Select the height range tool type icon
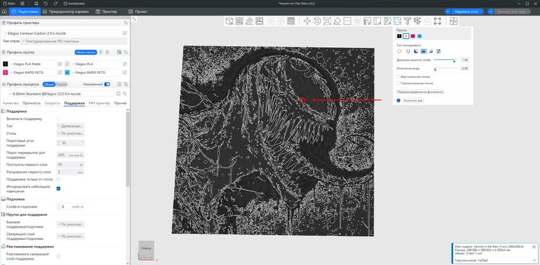The height and width of the screenshot is (265, 540). tap(424, 51)
